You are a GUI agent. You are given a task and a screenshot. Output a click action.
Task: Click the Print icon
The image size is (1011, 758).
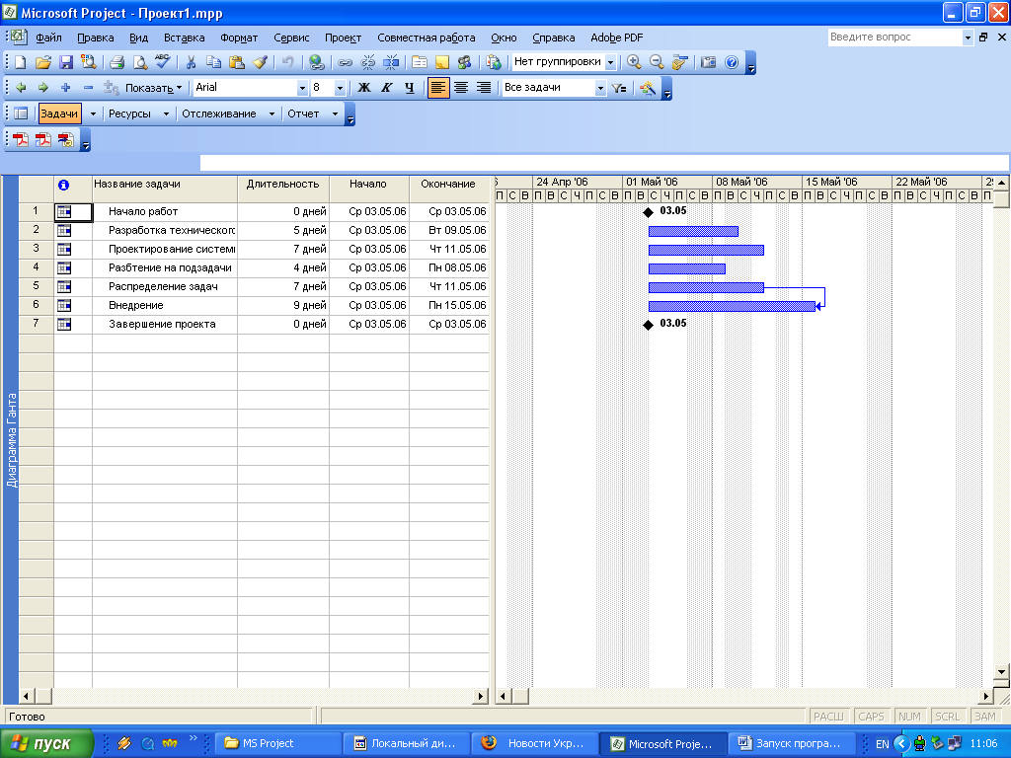click(117, 62)
